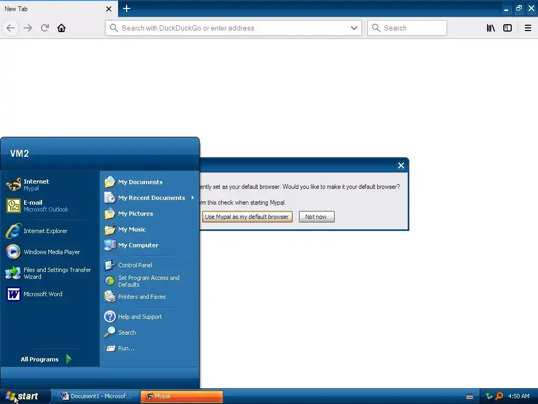The image size is (538, 404).
Task: Launch Microsoft Word from Start menu
Action: tap(51, 294)
